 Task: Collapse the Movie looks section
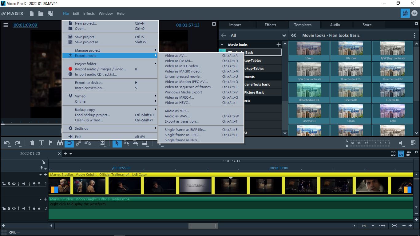(x=222, y=45)
